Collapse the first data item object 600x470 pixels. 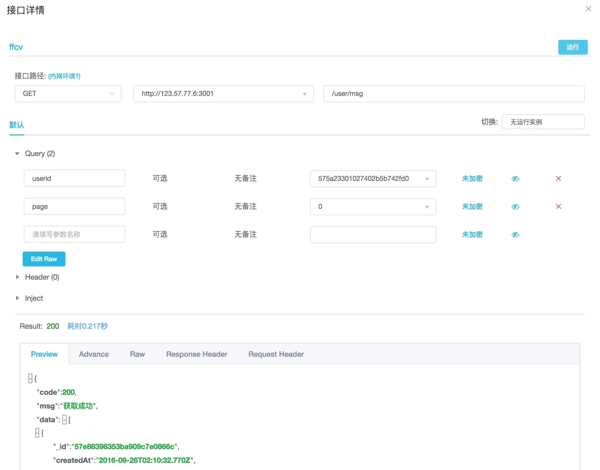click(37, 433)
